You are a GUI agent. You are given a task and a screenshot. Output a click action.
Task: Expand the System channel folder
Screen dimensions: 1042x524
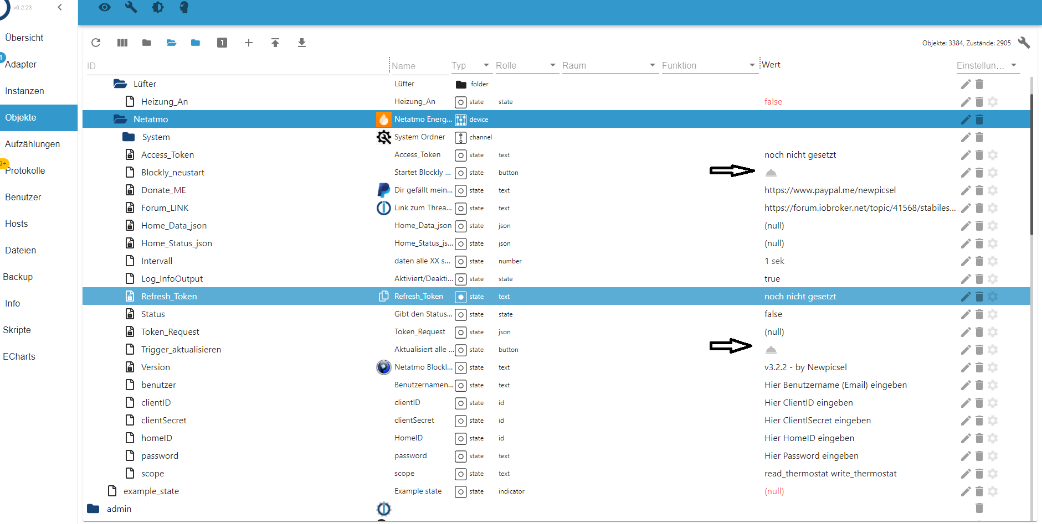(x=129, y=137)
